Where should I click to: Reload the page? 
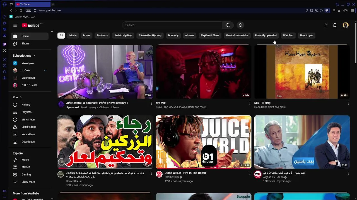pos(21,10)
